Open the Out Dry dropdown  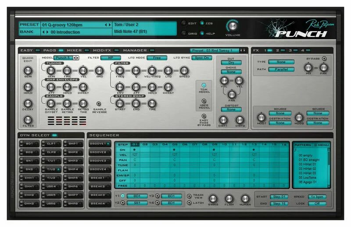pyautogui.click(x=231, y=63)
